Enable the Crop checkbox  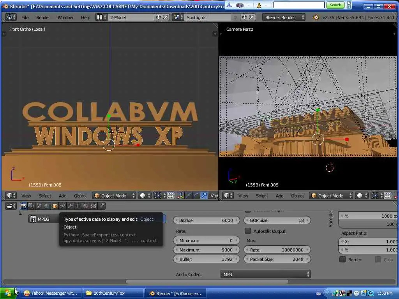(378, 259)
